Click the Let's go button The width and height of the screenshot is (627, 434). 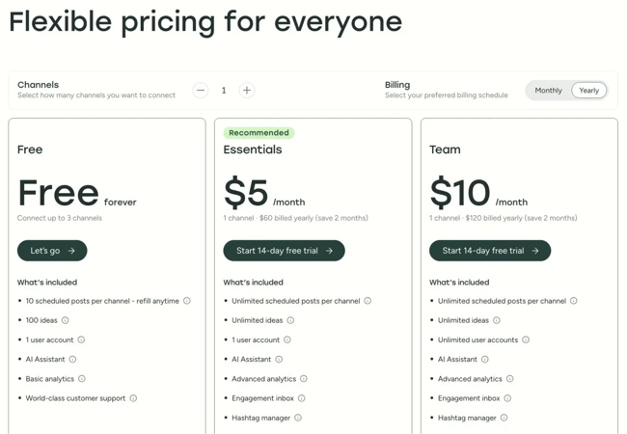tap(52, 251)
